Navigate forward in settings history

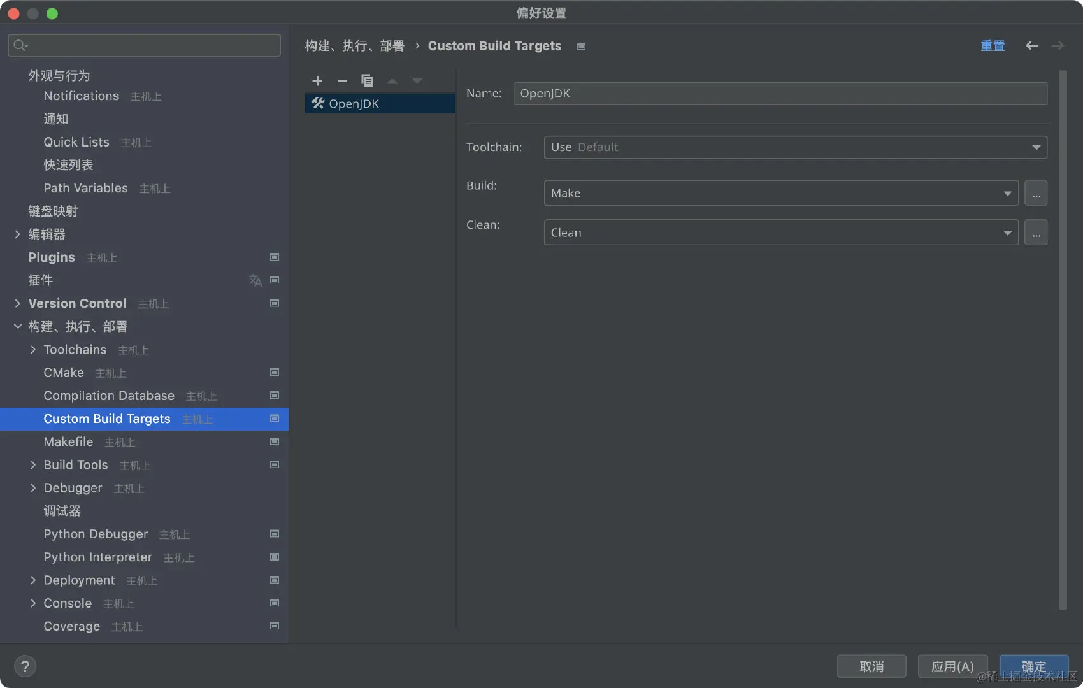click(1058, 46)
